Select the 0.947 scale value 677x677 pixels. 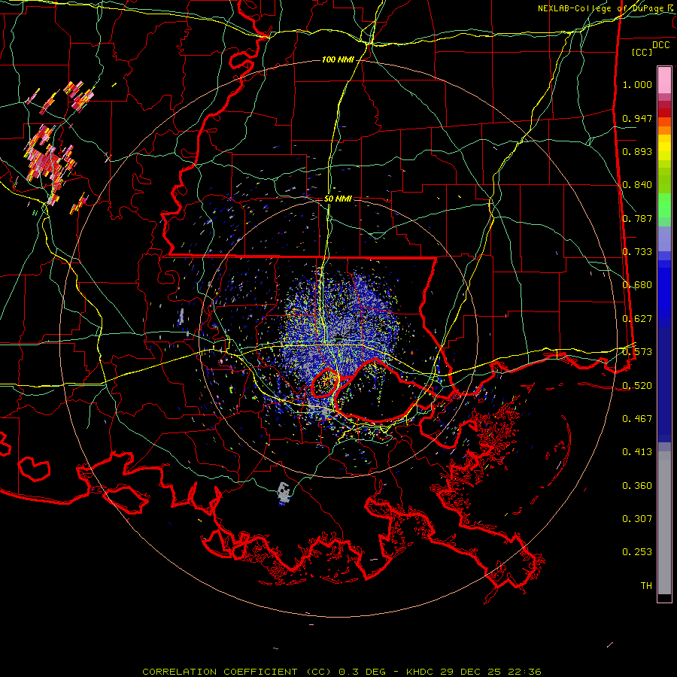tap(637, 118)
